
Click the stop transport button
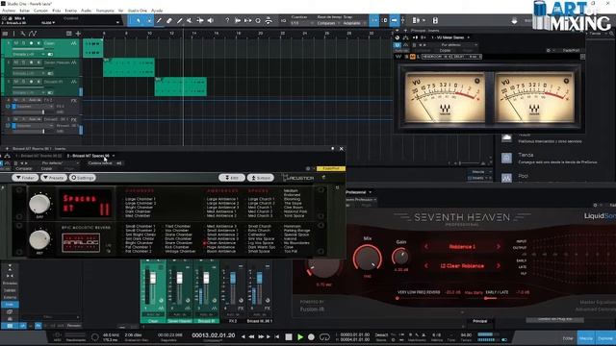click(289, 336)
